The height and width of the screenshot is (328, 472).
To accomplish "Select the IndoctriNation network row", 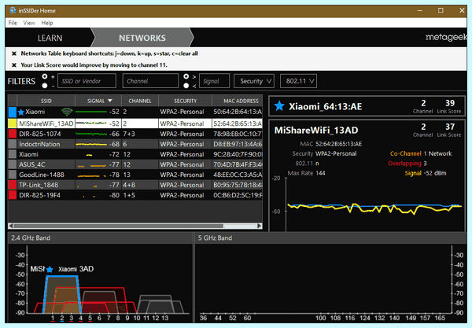I will [135, 144].
